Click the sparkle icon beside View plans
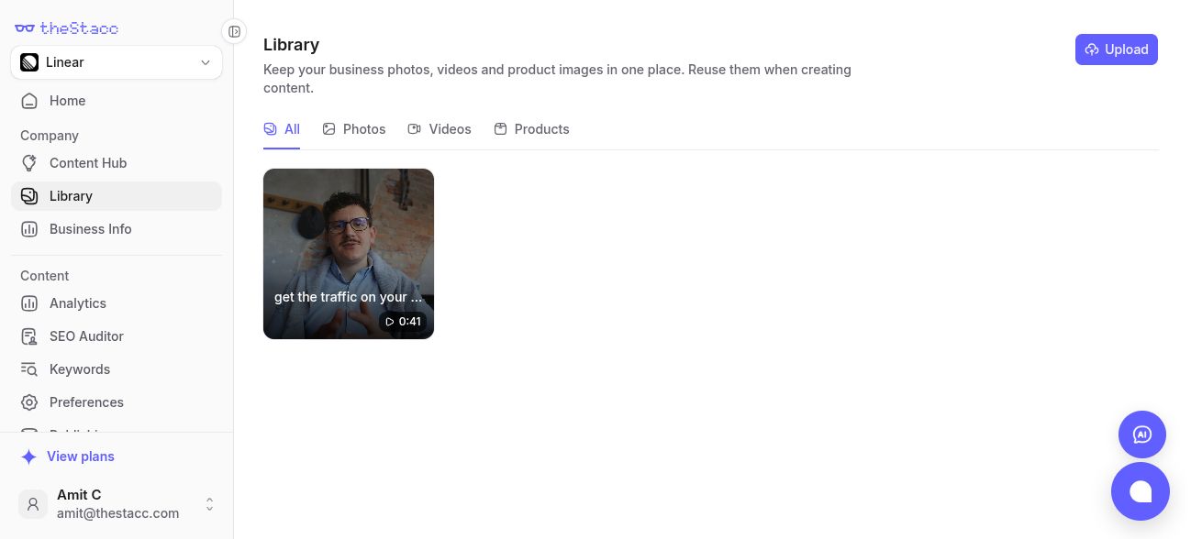Viewport: 1202px width, 539px height. pos(29,456)
